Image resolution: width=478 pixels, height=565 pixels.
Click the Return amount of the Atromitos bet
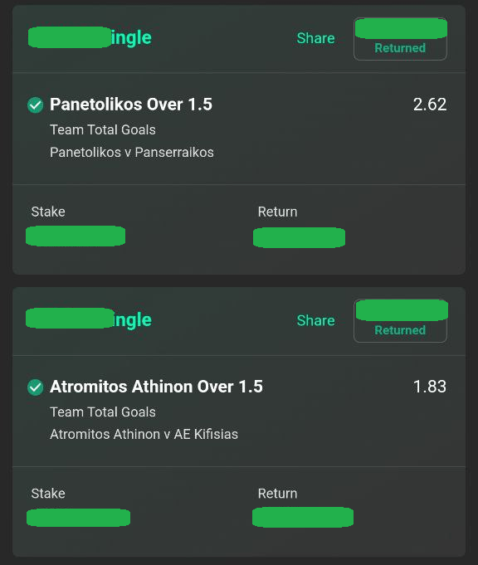tap(303, 517)
